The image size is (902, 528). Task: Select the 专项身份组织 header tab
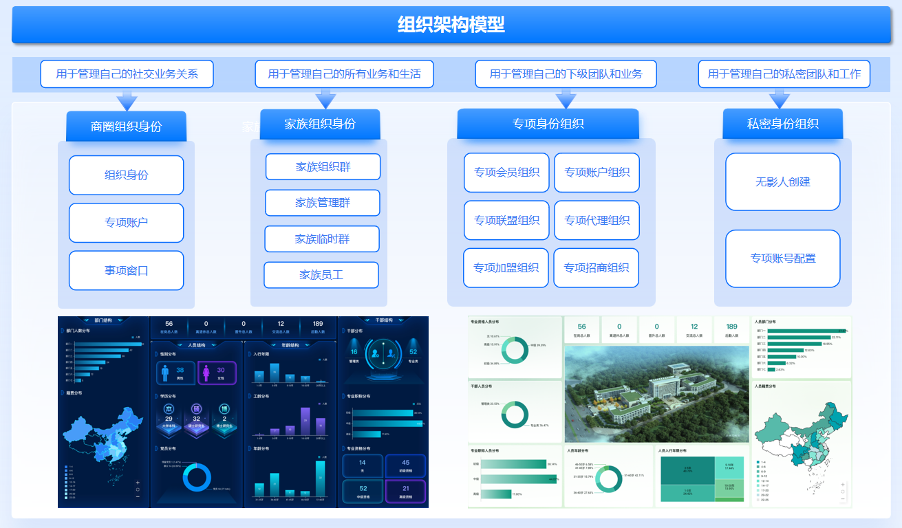click(x=548, y=124)
